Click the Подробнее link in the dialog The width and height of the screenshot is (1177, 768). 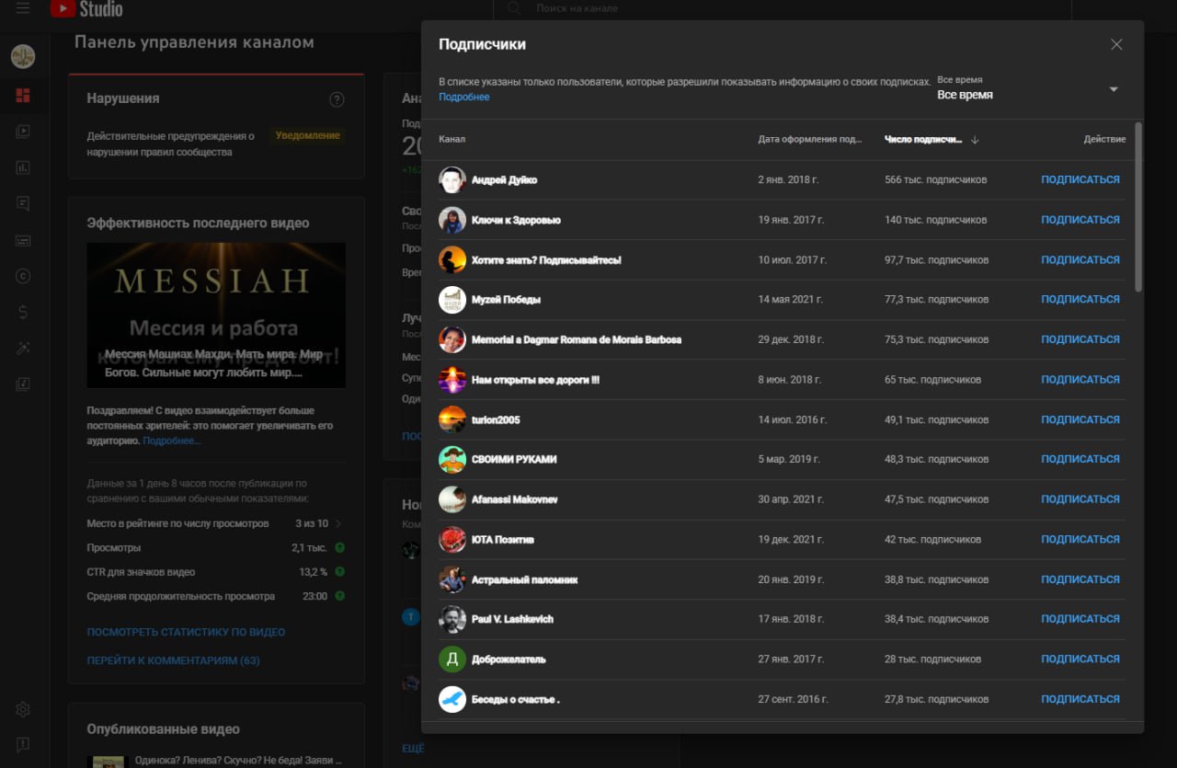tap(464, 97)
